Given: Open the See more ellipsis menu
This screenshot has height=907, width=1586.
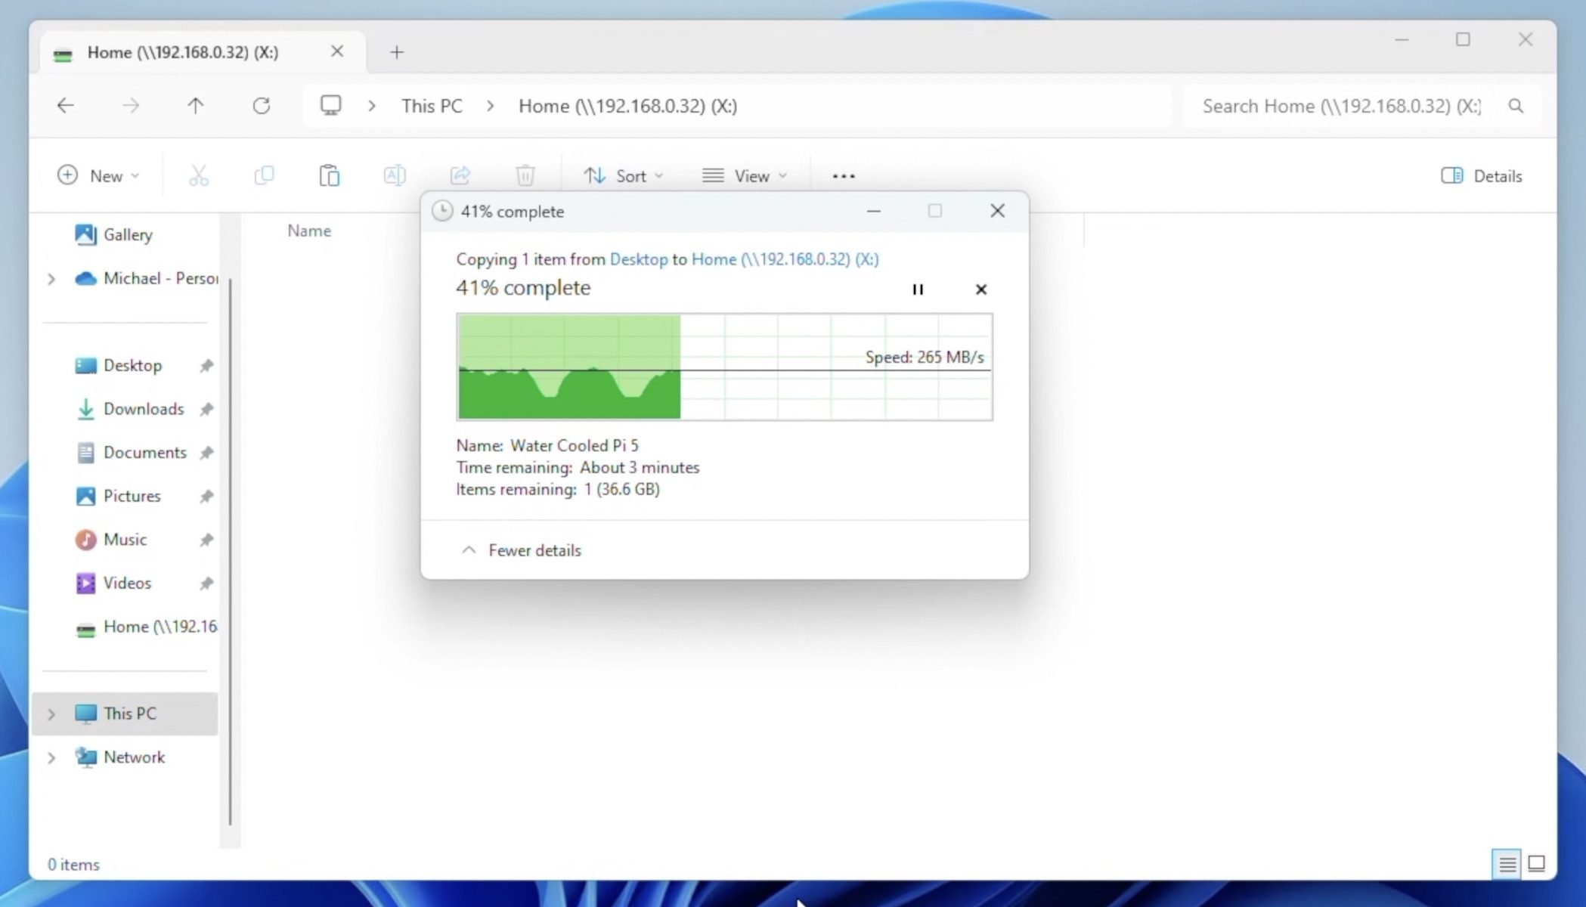Looking at the screenshot, I should coord(844,176).
